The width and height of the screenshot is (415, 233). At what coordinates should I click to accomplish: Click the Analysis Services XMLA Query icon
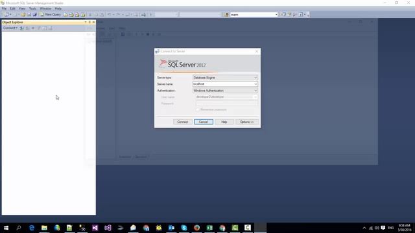(x=83, y=14)
